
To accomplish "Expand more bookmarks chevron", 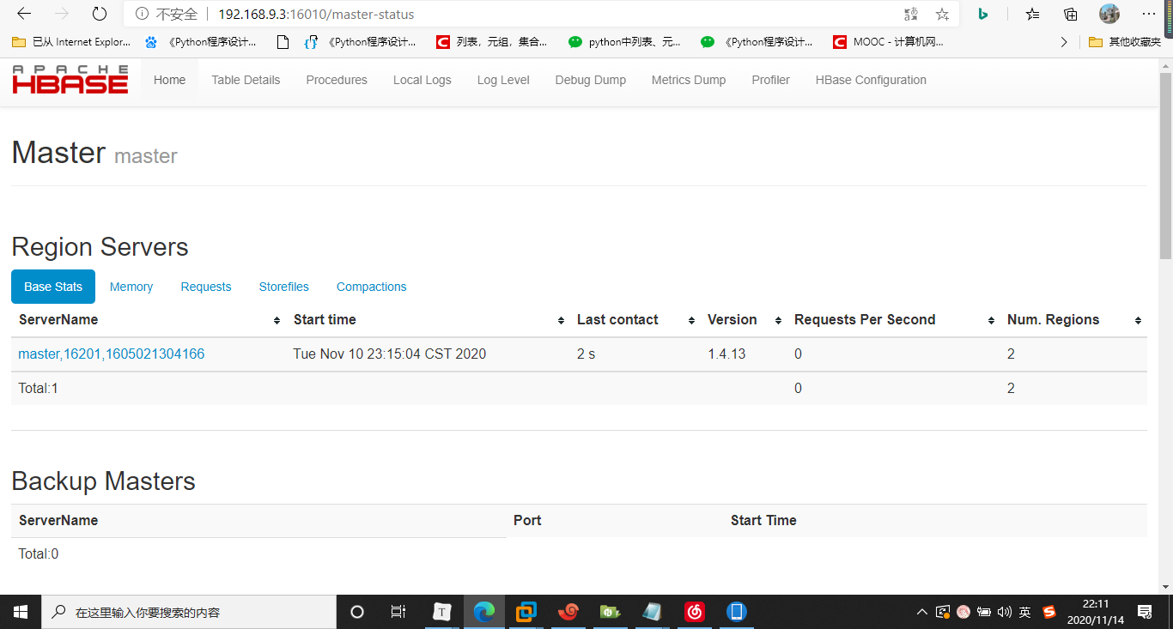I will pyautogui.click(x=1065, y=41).
